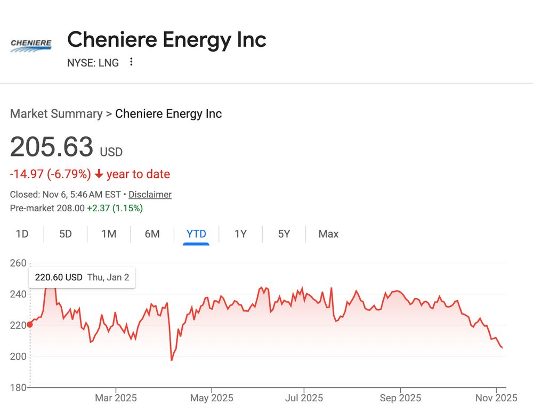Select the currently active YTD tab
533x415 pixels.
197,234
